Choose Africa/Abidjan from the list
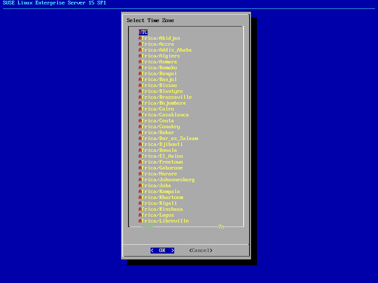Screen dimensions: 378x283 point(159,38)
